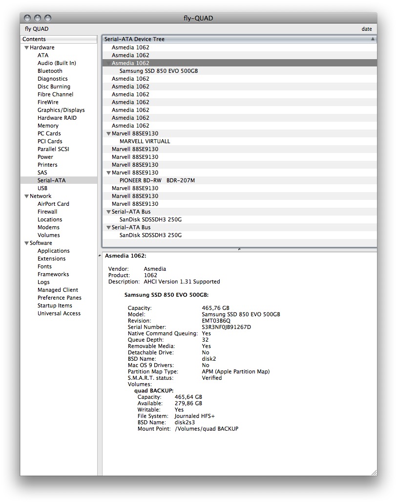Select Fonts in the sidebar

point(44,266)
